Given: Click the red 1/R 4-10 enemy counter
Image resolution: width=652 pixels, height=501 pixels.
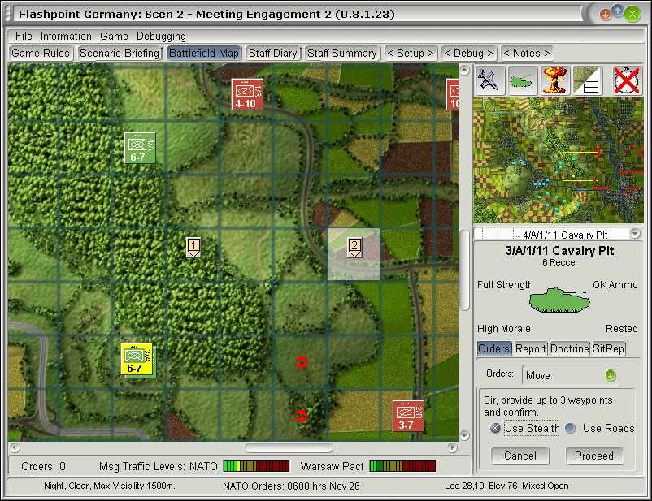Looking at the screenshot, I should click(x=247, y=94).
